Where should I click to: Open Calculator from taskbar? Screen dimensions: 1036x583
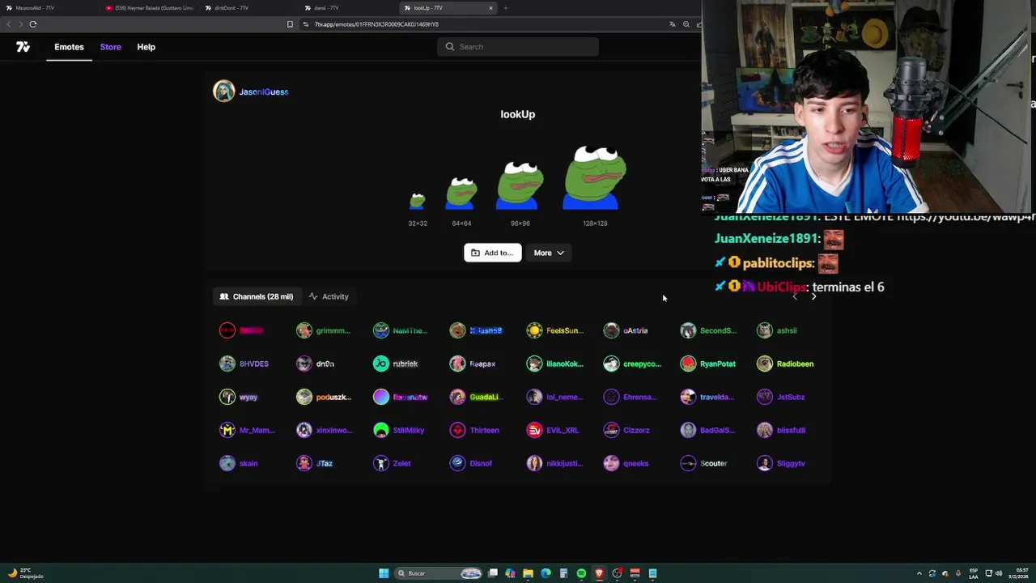[563, 573]
